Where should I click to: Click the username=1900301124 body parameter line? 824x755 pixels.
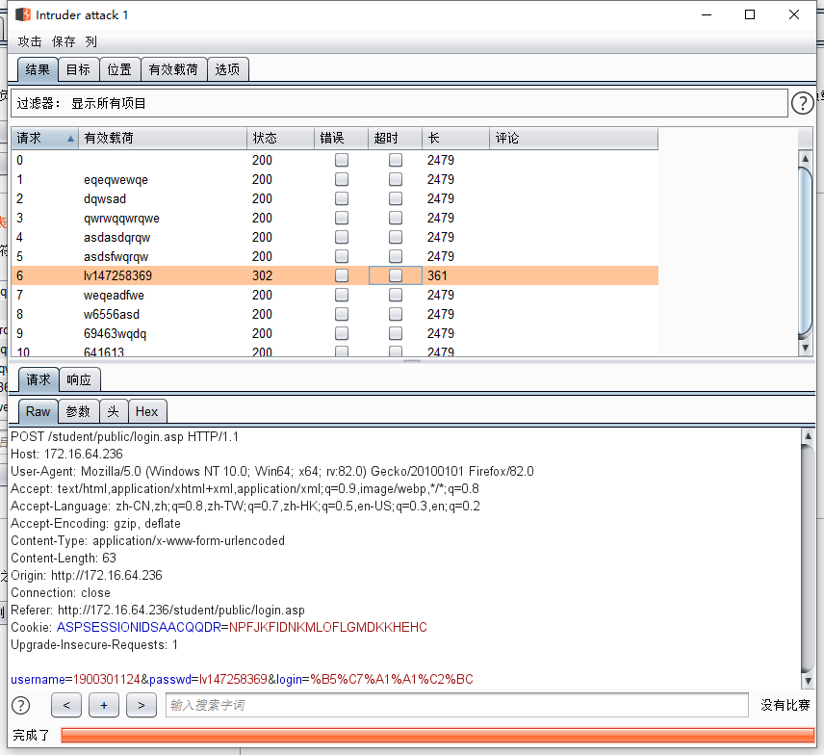242,679
